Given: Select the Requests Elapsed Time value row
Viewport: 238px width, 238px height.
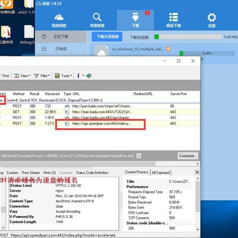Looking at the screenshot, I should tap(159, 192).
